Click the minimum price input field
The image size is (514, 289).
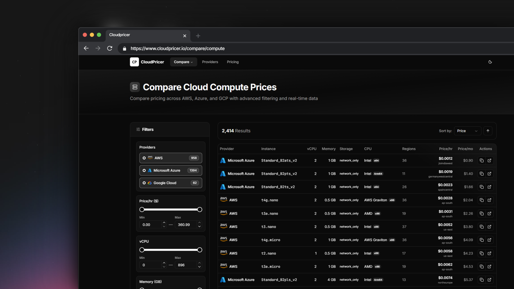tap(151, 225)
